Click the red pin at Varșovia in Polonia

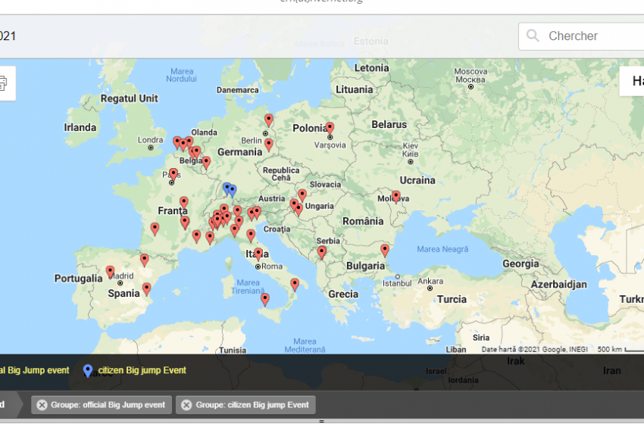coord(330,128)
